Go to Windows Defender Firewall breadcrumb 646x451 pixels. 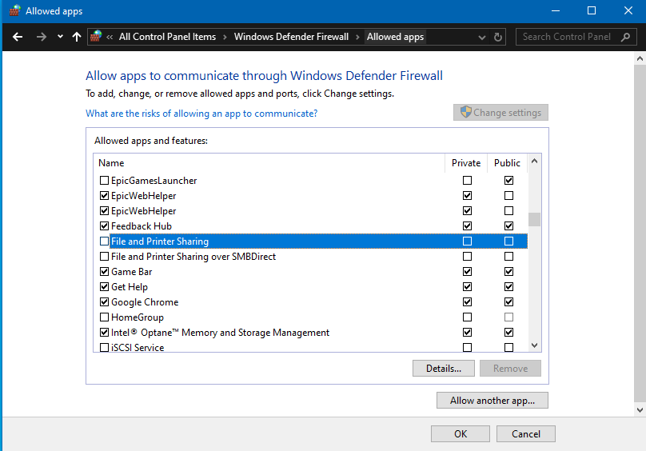291,37
